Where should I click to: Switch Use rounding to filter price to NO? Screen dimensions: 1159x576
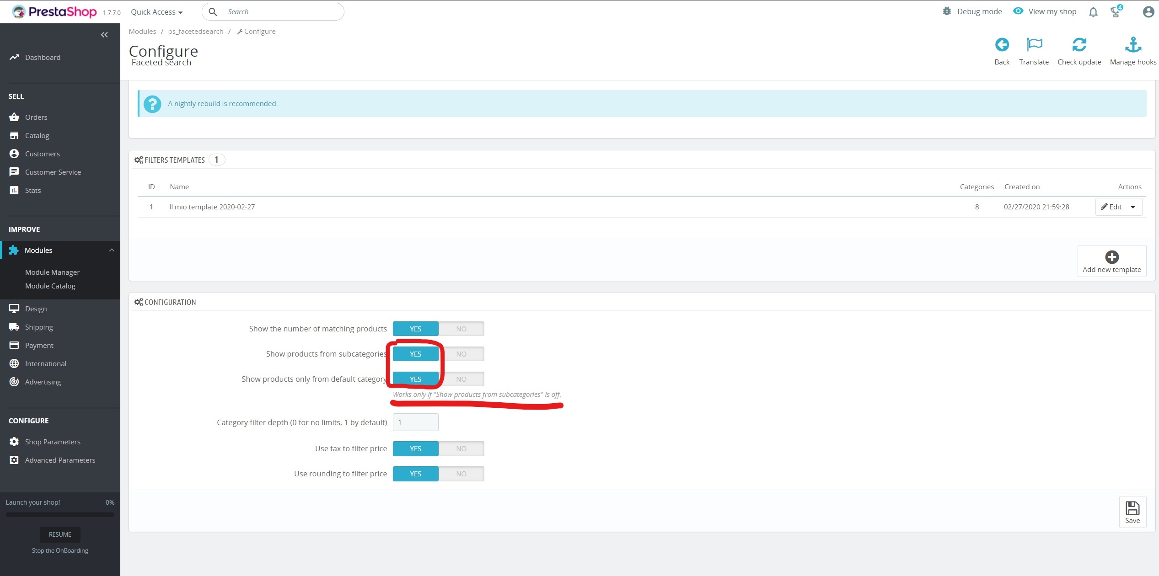(x=461, y=474)
